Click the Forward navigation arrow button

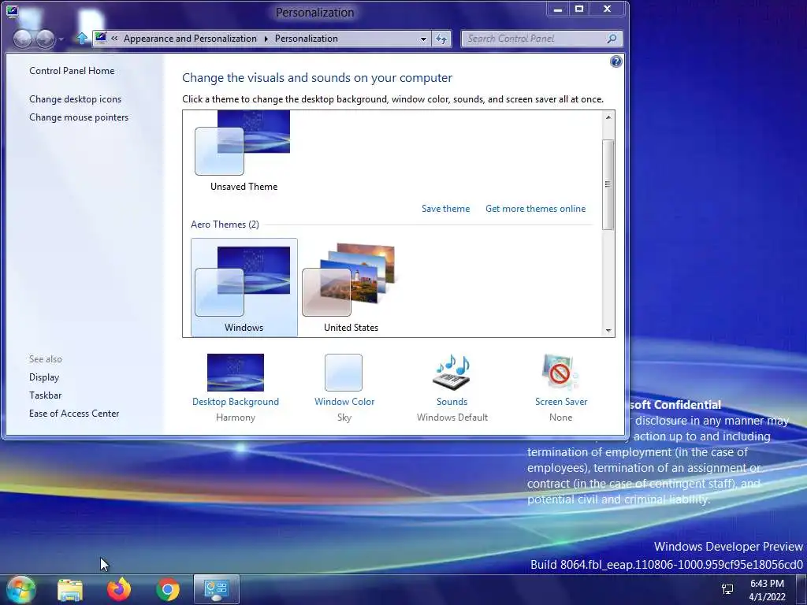click(45, 39)
